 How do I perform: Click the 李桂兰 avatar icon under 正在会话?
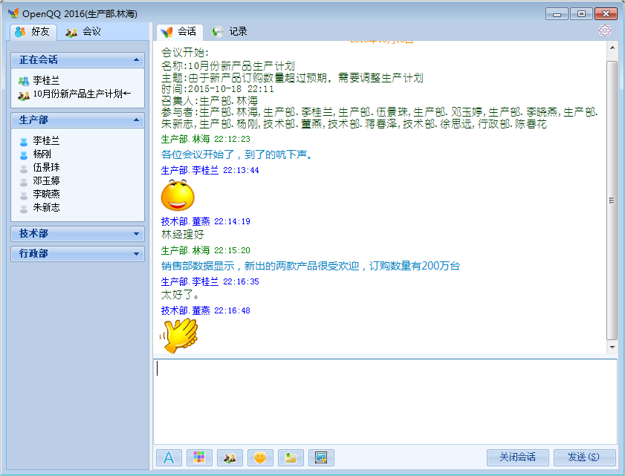[x=24, y=81]
